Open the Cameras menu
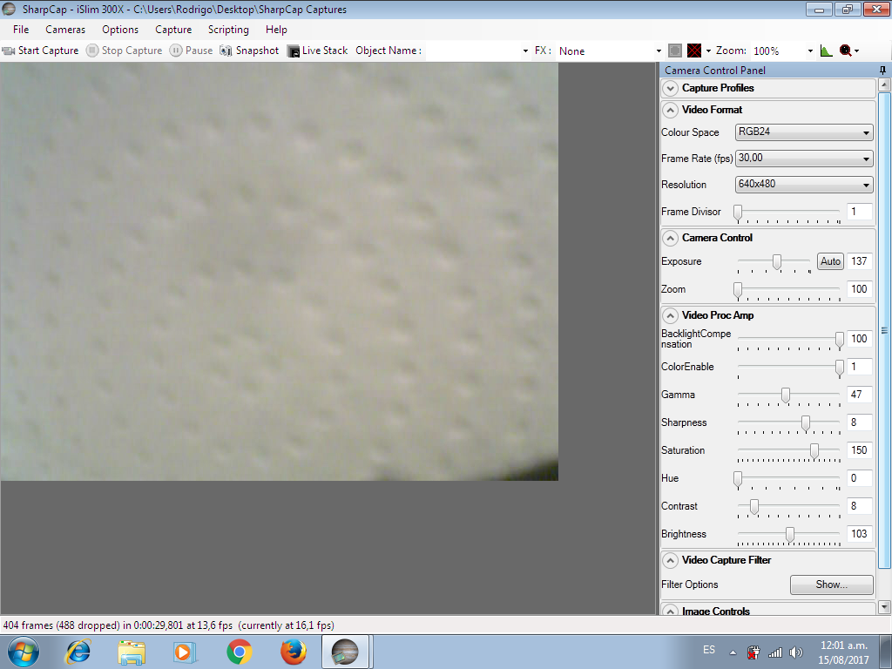 point(65,30)
